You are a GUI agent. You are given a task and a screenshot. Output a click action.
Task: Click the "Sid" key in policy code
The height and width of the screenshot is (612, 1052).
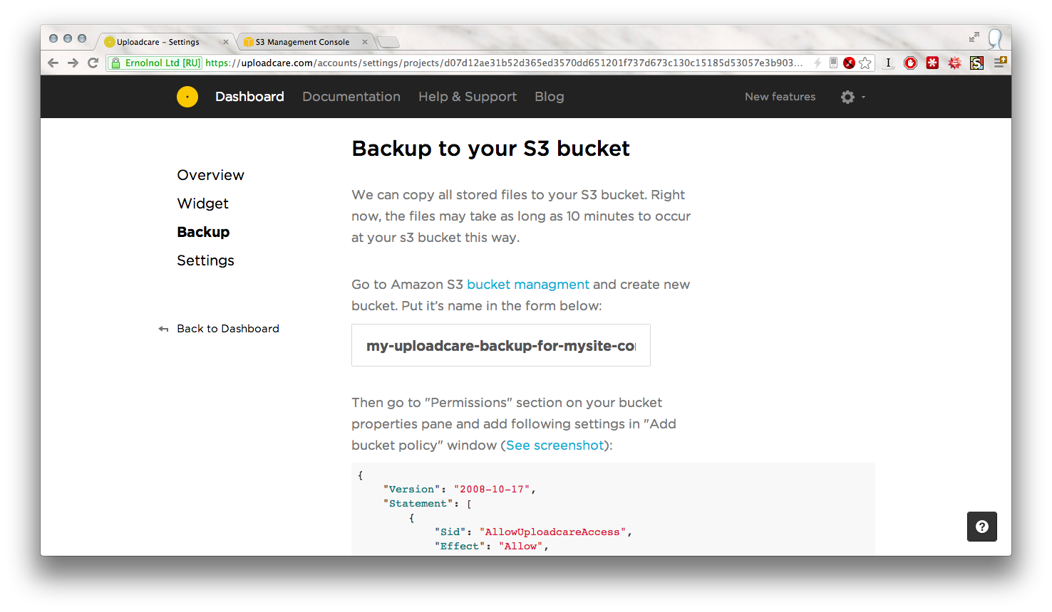point(450,532)
